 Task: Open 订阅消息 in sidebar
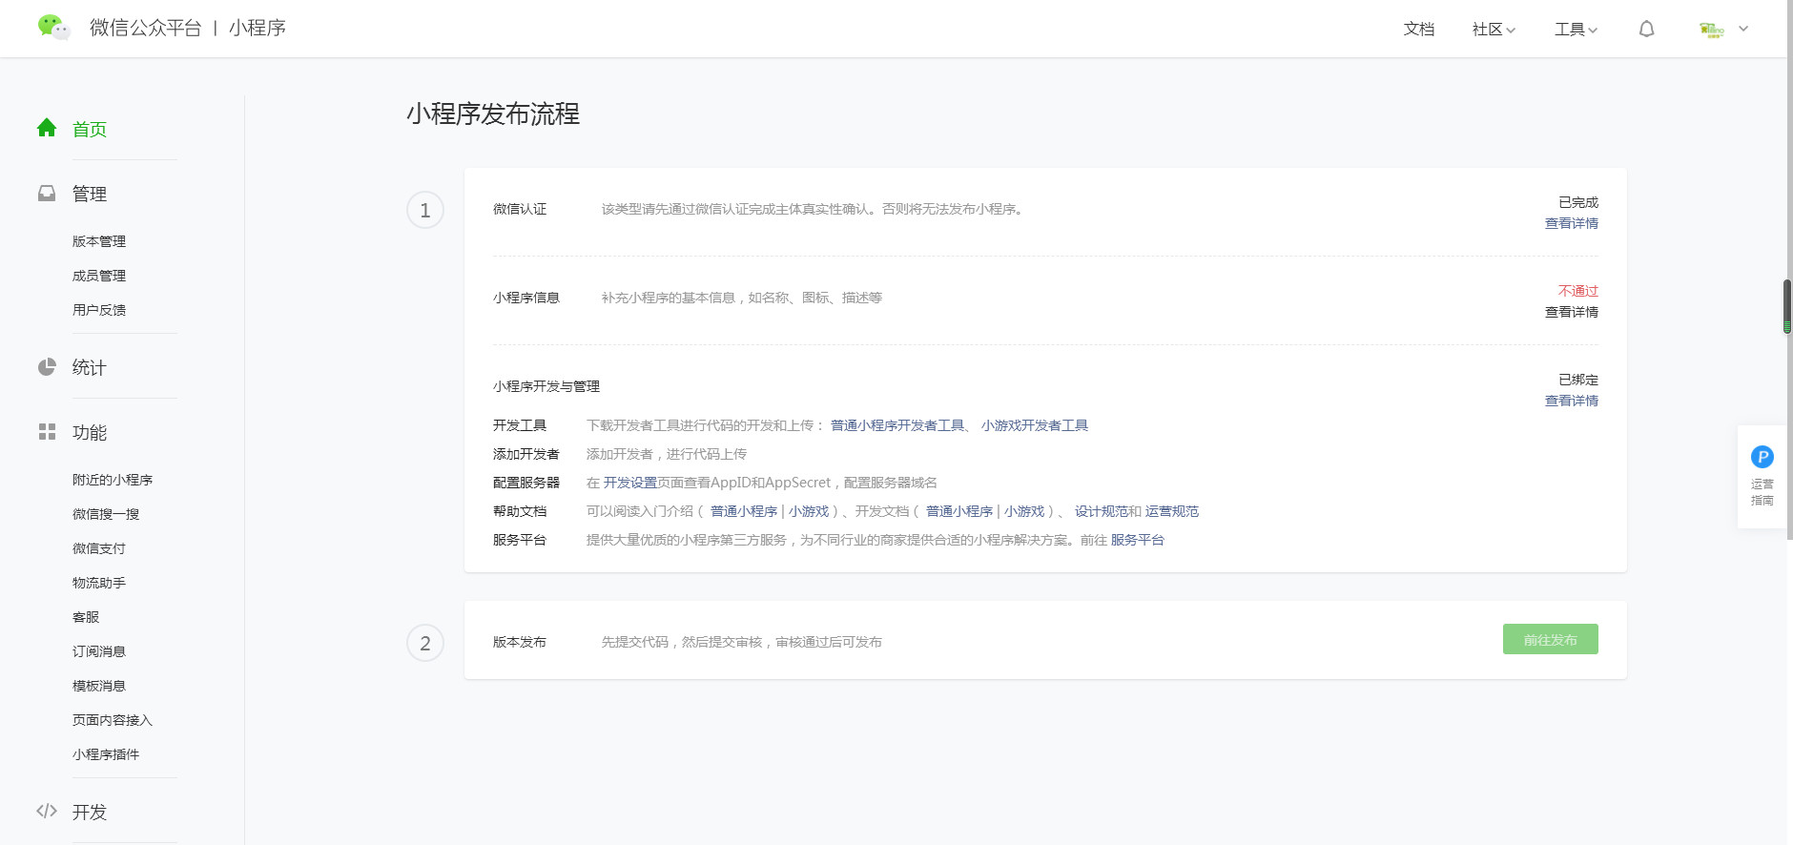pyautogui.click(x=99, y=651)
